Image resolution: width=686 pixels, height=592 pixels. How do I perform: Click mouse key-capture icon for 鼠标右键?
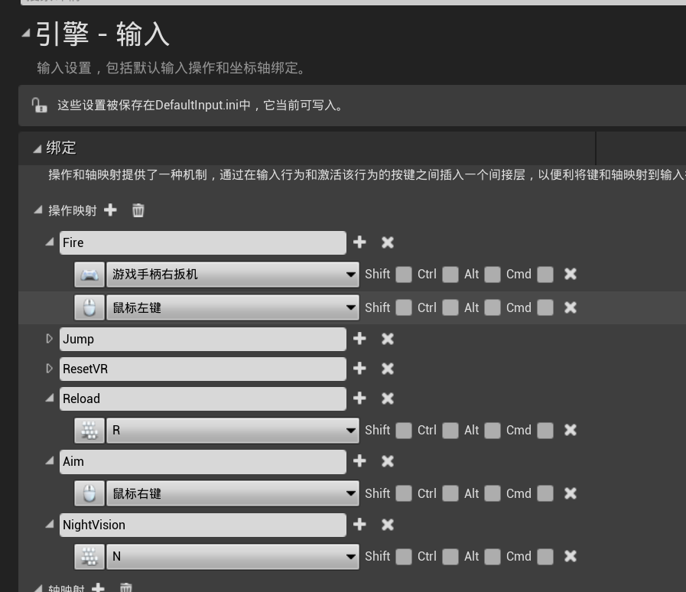coord(89,493)
